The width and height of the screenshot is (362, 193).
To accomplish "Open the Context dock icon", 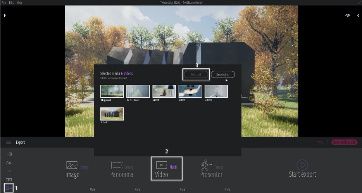I will [x=9, y=162].
